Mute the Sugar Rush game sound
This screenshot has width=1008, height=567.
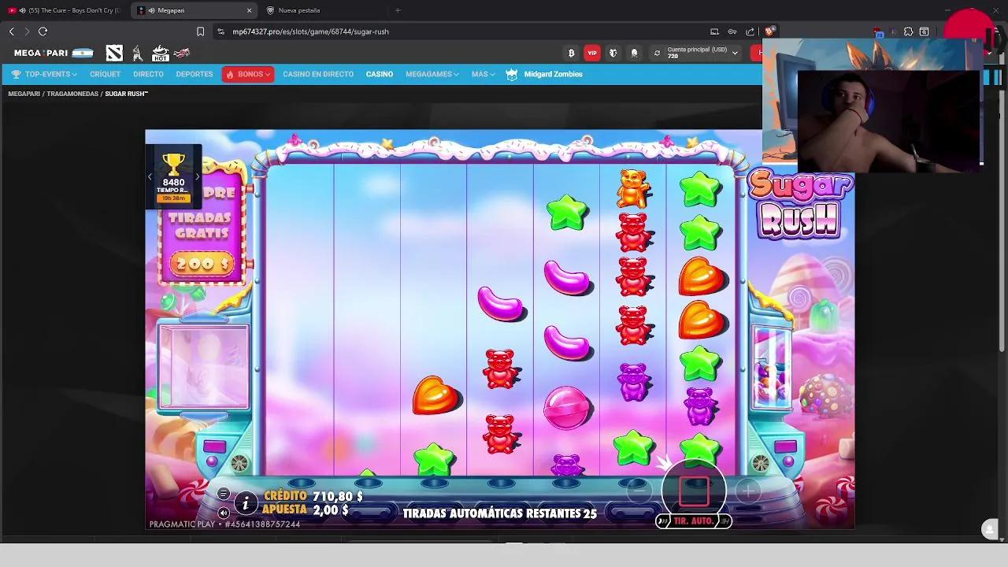pyautogui.click(x=224, y=513)
